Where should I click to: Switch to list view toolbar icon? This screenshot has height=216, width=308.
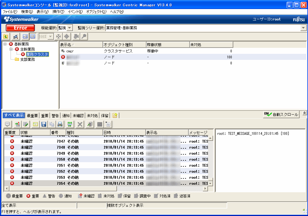tap(33, 36)
